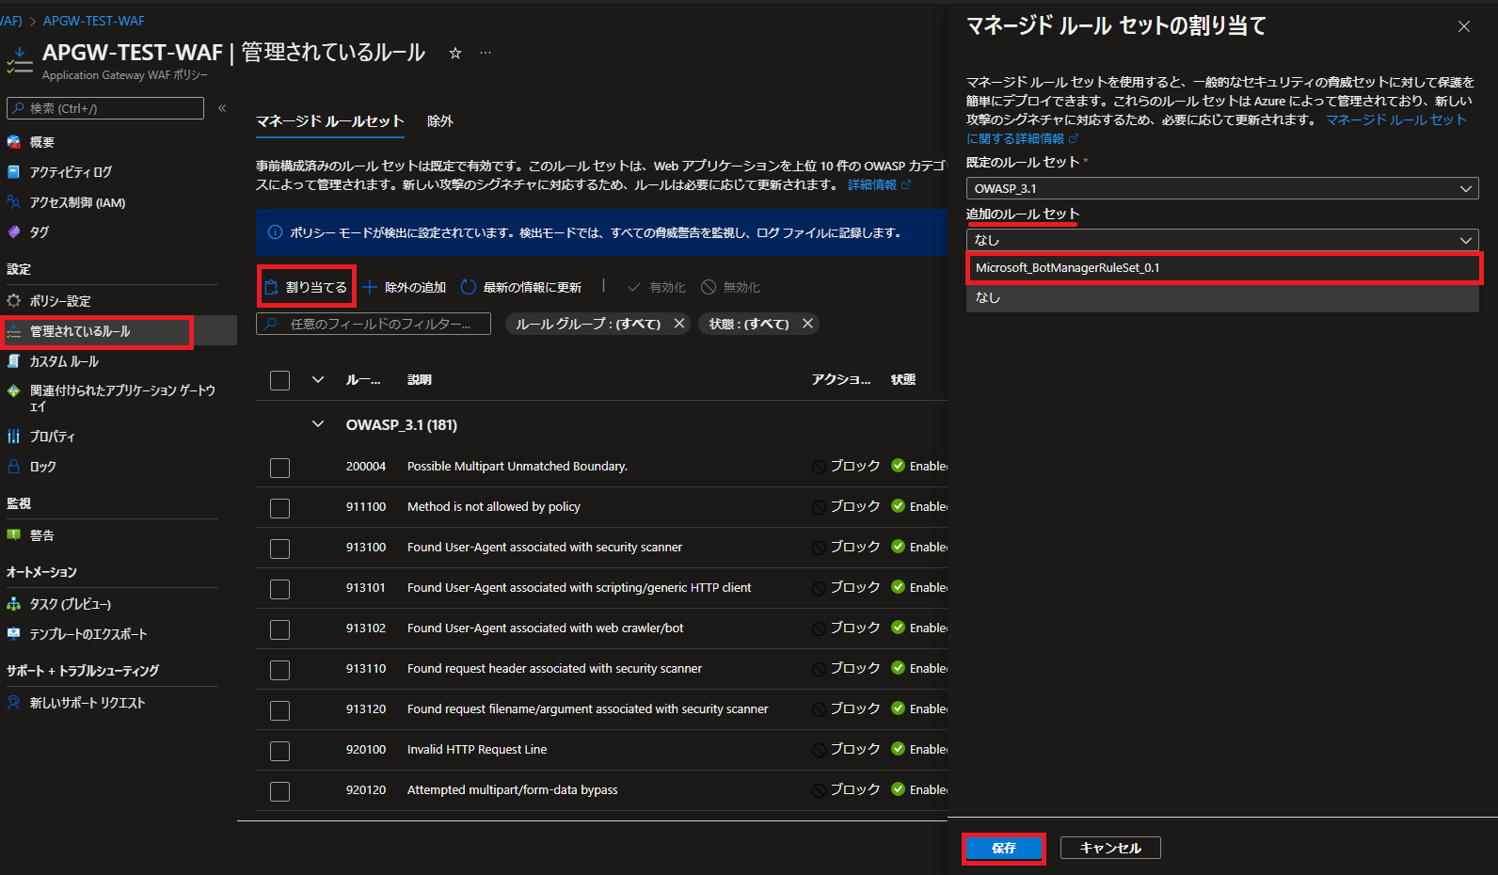The height and width of the screenshot is (875, 1498).
Task: Select rule text 'Attempted multipart/form-data bypass'
Action: (x=513, y=789)
